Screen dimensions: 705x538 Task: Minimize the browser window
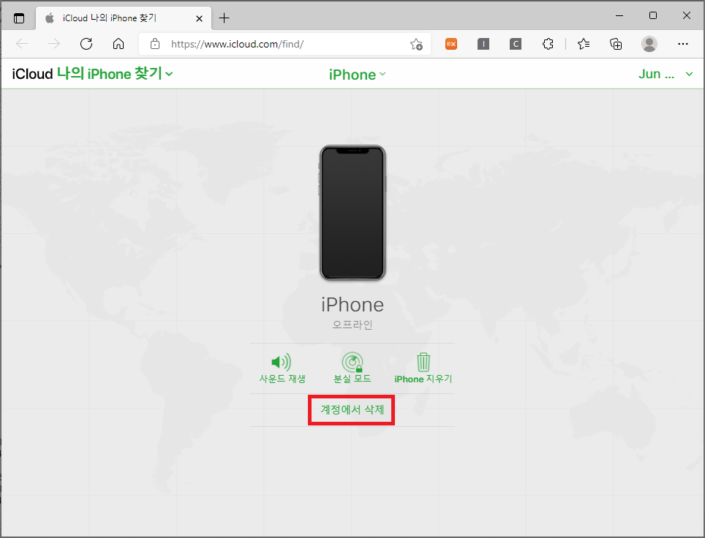click(619, 16)
